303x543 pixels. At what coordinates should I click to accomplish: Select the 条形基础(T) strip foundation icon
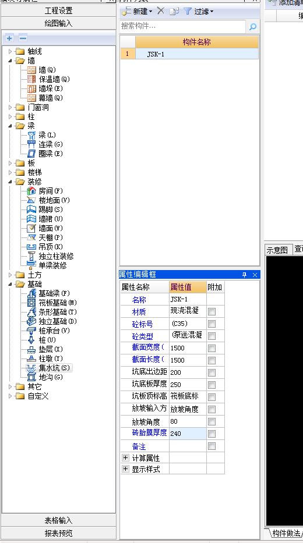(x=31, y=312)
